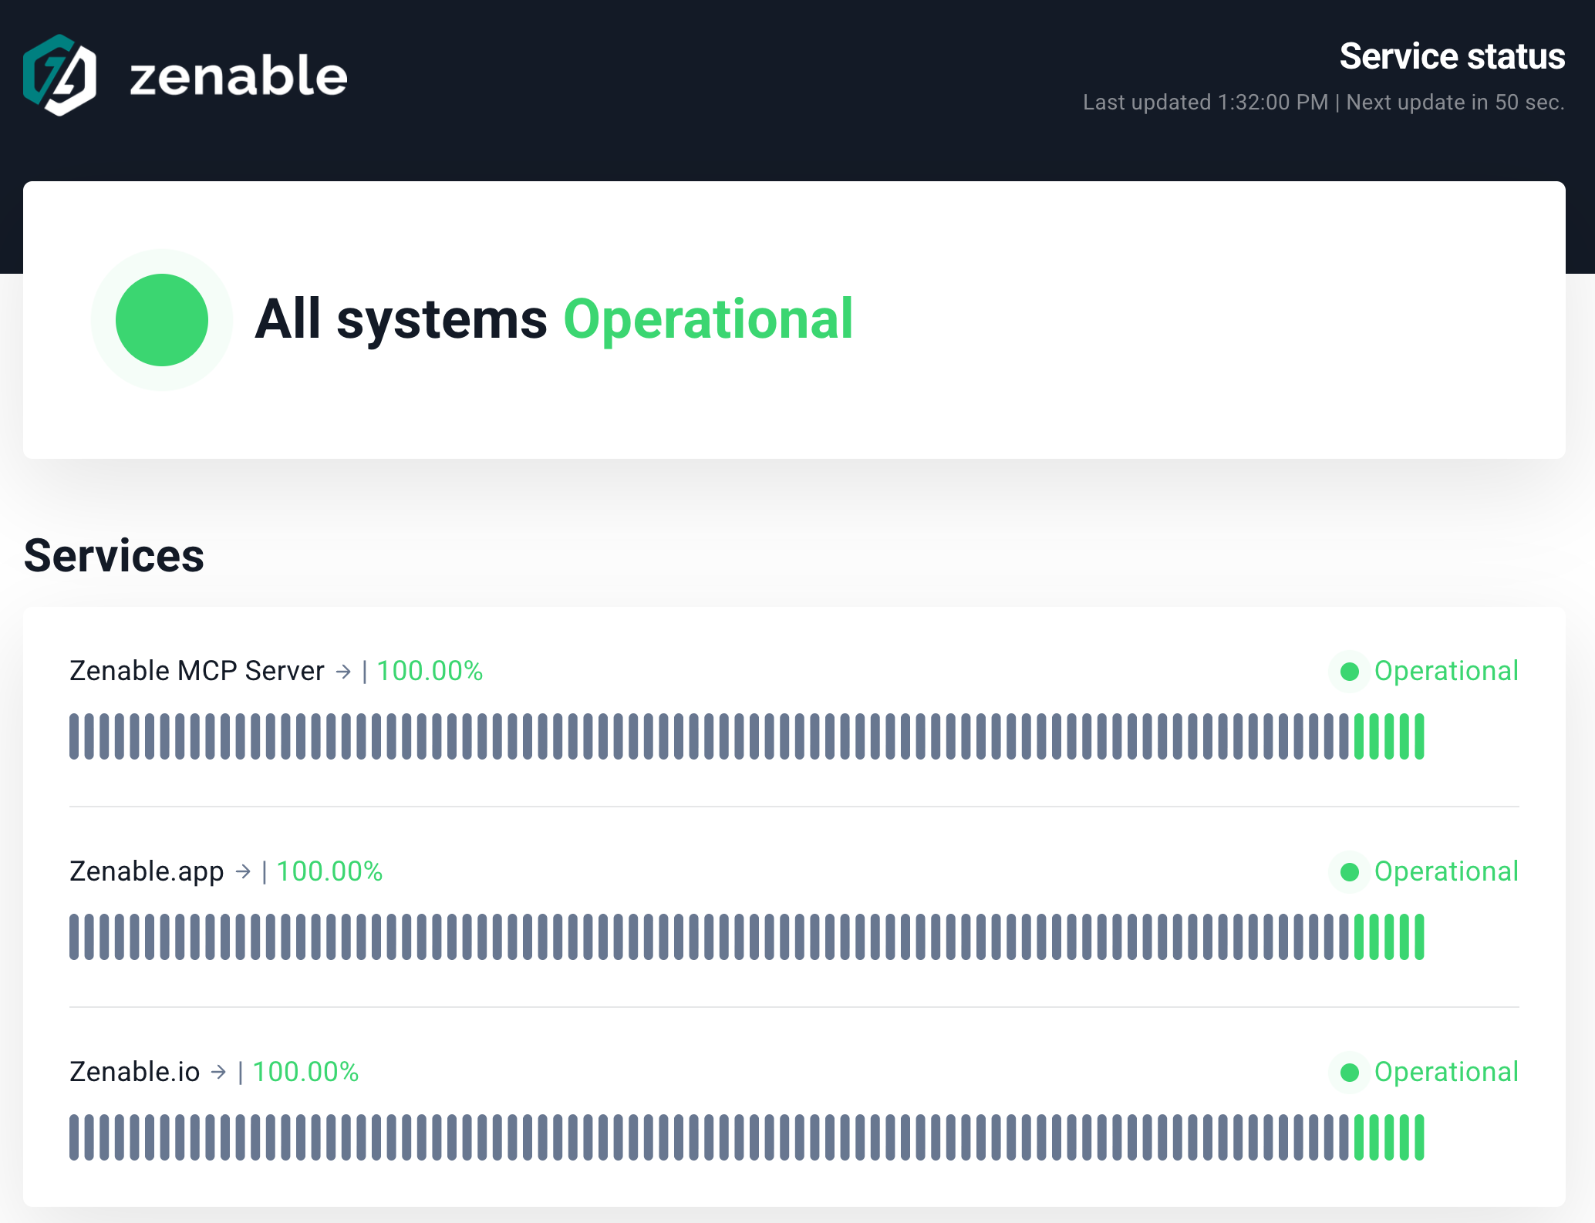The height and width of the screenshot is (1223, 1595).
Task: Click the Service status heading
Action: tap(1452, 56)
